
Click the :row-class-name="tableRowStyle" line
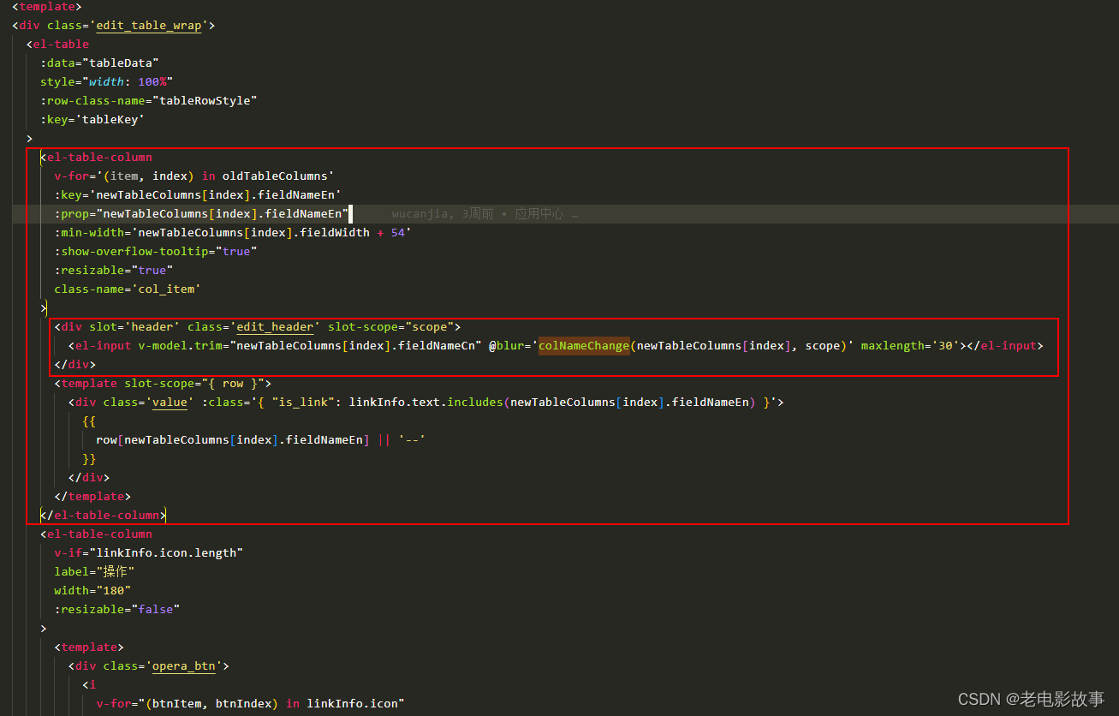[149, 100]
